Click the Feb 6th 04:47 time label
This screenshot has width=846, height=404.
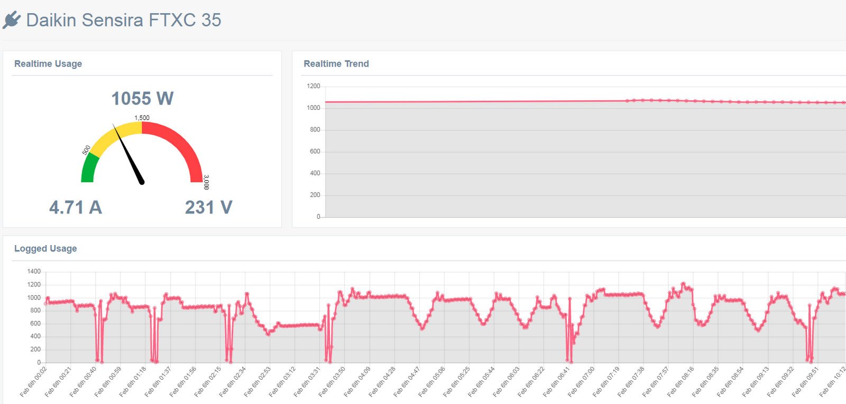(407, 382)
